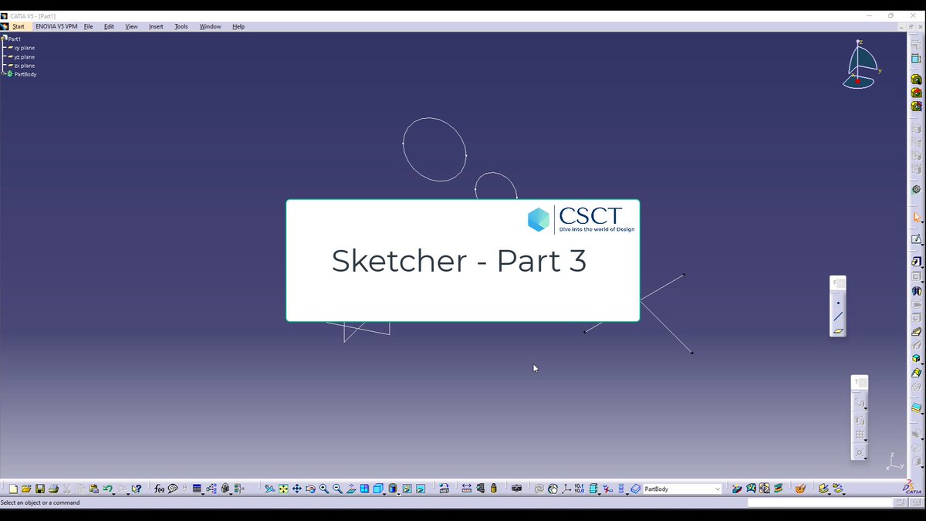
Task: Open the Formula f(x) tool
Action: (160, 489)
